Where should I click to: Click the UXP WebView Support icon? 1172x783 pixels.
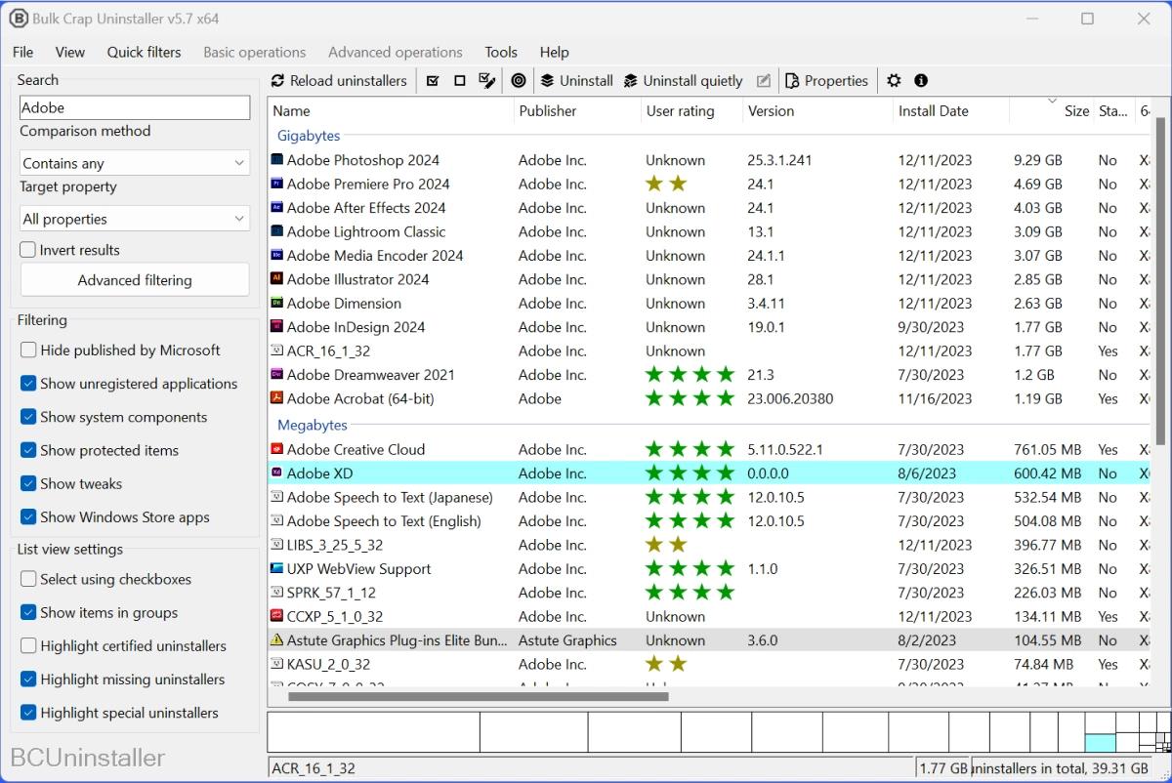[x=277, y=569]
